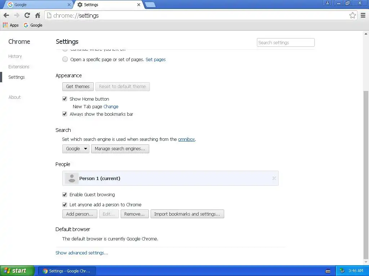The height and width of the screenshot is (276, 369).
Task: Toggle Show Home button checkbox
Action: [x=65, y=99]
